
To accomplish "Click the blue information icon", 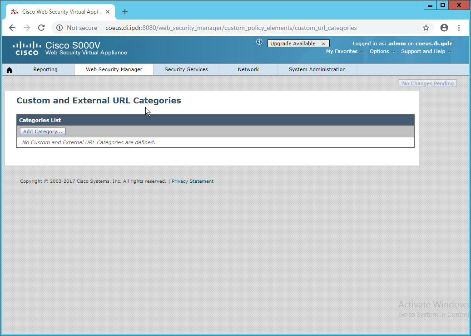I will 259,42.
